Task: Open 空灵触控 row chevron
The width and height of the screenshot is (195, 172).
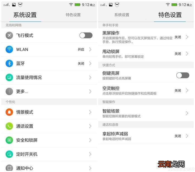Action: [187, 90]
